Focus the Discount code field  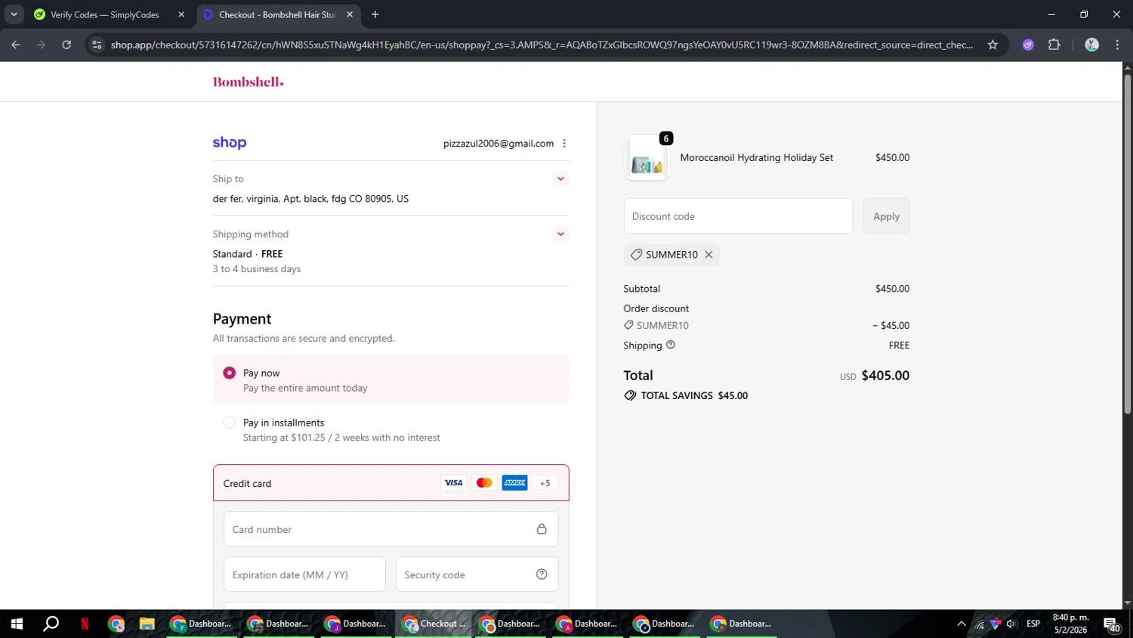pyautogui.click(x=739, y=216)
